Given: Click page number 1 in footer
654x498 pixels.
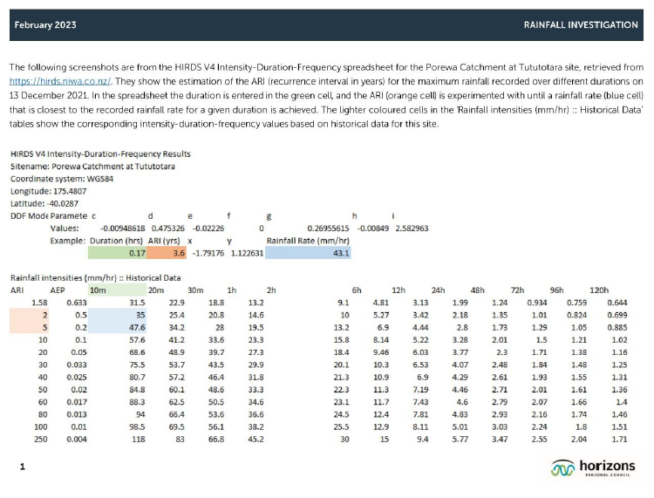Looking at the screenshot, I should click(x=21, y=469).
